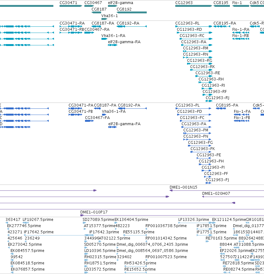Select protein CG12963-PL
The height and width of the screenshot is (274, 264).
(188, 105)
